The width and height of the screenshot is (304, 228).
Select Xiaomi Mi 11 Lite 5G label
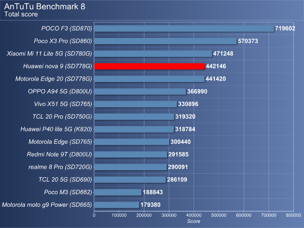[49, 54]
